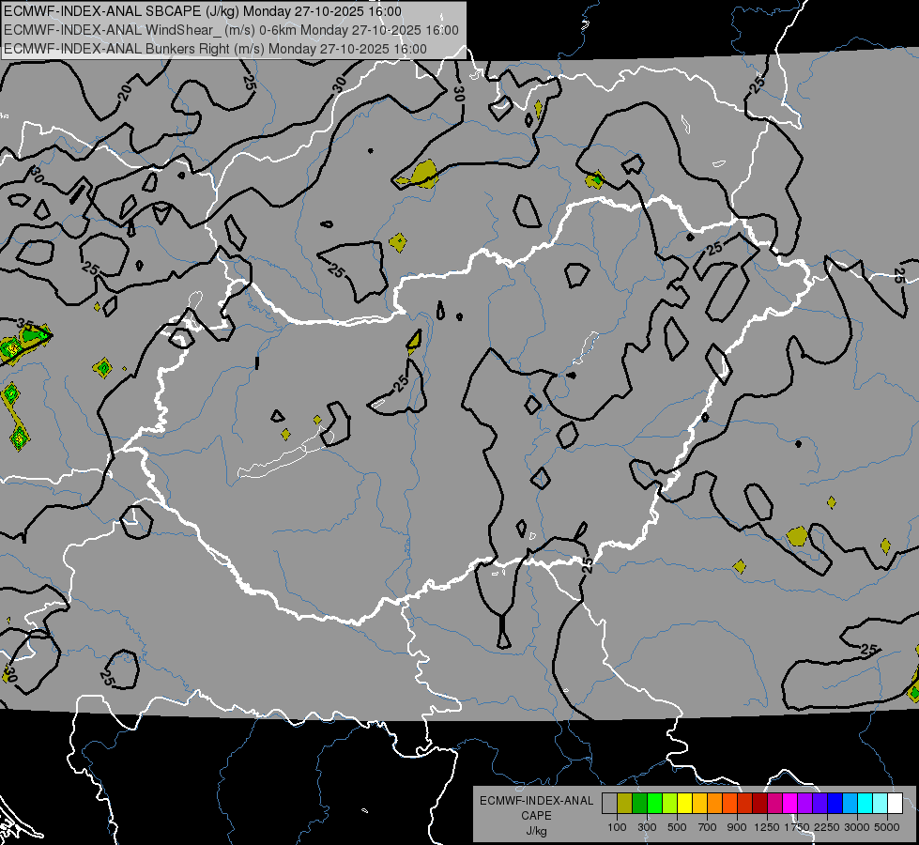Screen dimensions: 919x845
Task: Click the legend value 1750
Action: click(x=797, y=827)
